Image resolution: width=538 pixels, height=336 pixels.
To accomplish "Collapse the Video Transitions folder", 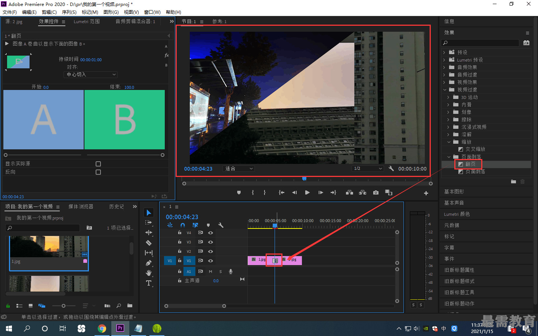I will (445, 90).
